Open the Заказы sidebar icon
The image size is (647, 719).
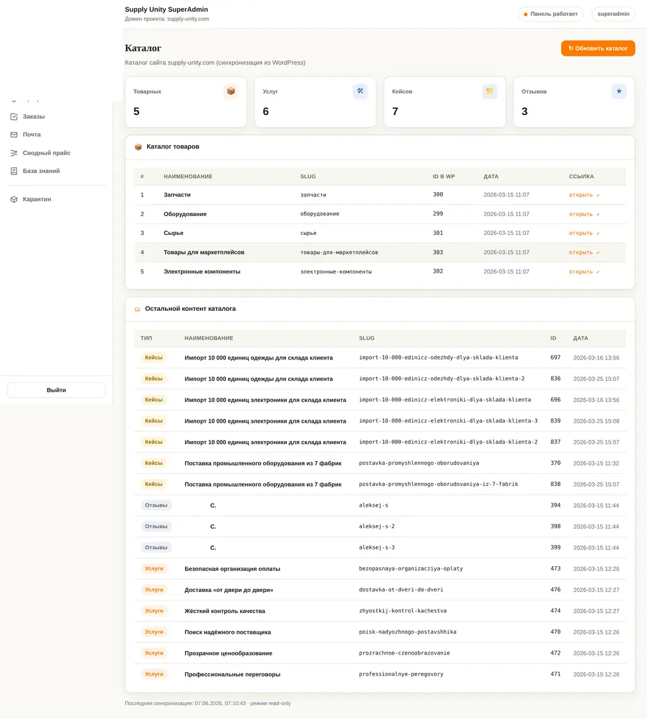click(x=14, y=116)
